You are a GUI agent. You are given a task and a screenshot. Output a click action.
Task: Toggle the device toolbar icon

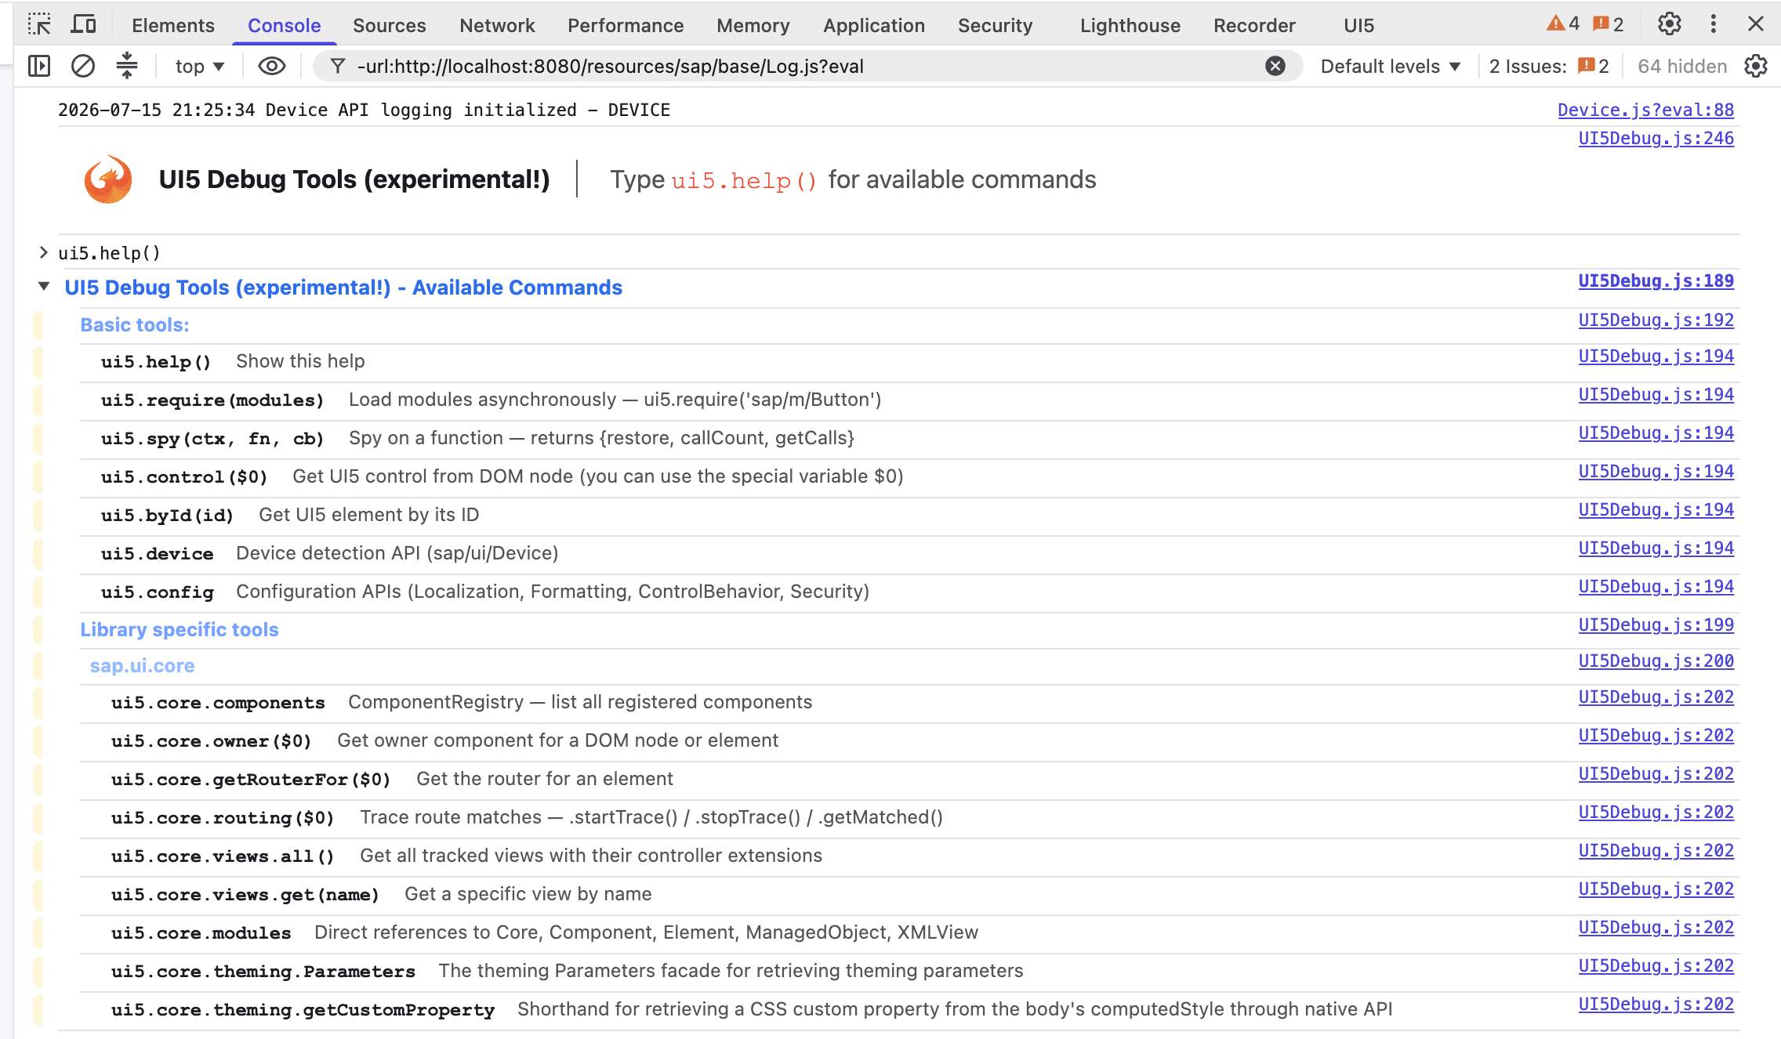83,25
